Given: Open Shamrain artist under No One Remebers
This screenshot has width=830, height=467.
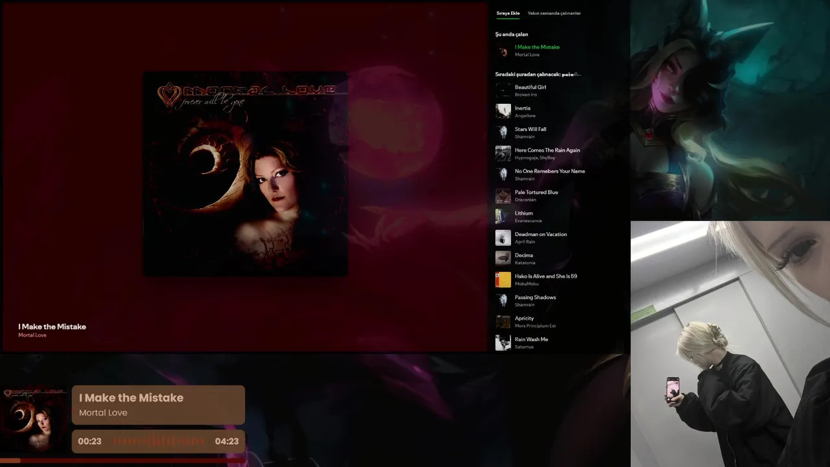Looking at the screenshot, I should (x=525, y=179).
